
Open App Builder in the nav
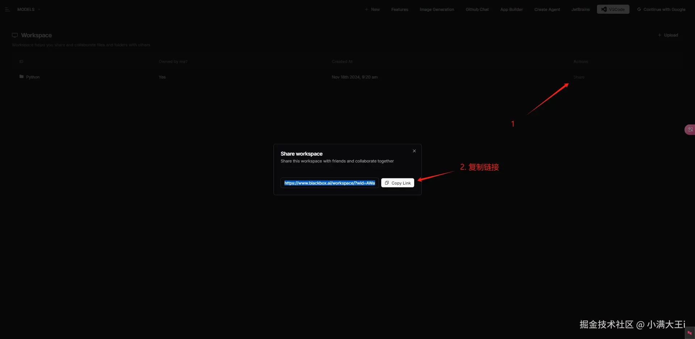511,9
